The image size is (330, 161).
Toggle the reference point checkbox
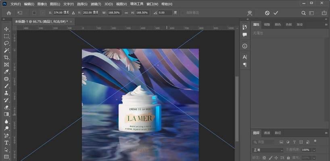[x=34, y=13]
